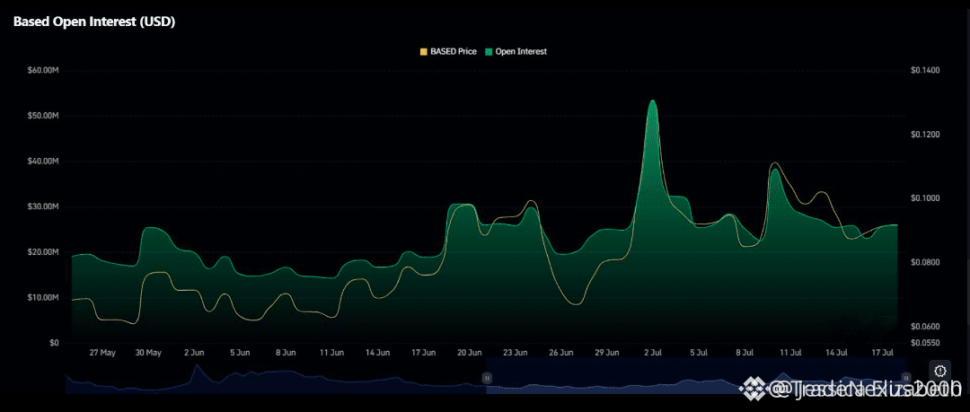Screen dimensions: 970x412
Task: Click the alert badge icon beside range slider
Action: pyautogui.click(x=939, y=371)
